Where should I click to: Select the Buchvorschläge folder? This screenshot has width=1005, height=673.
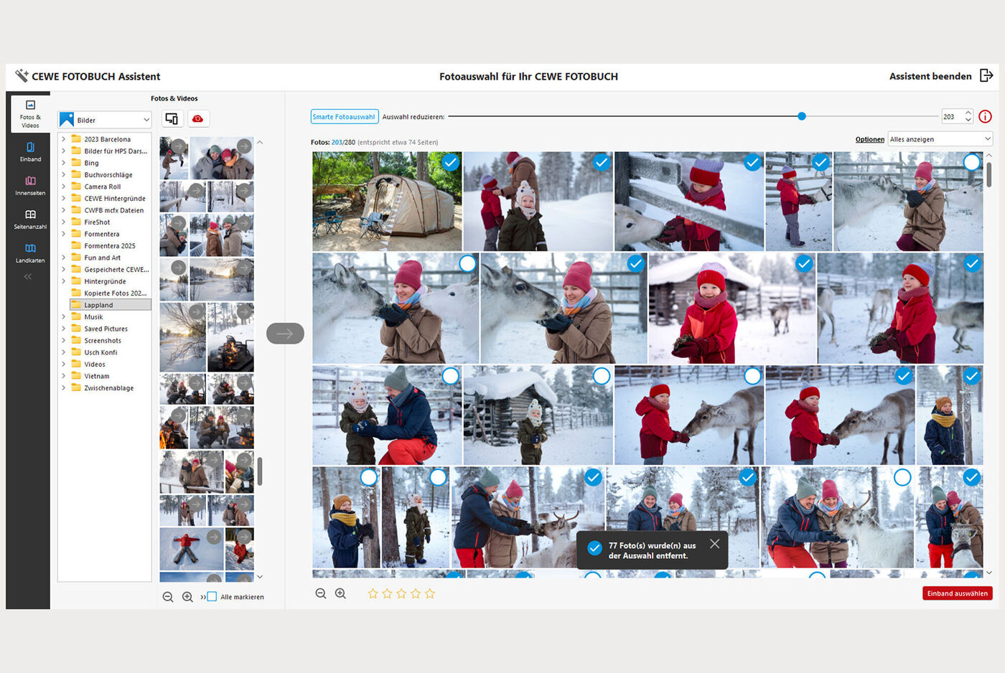tap(108, 175)
